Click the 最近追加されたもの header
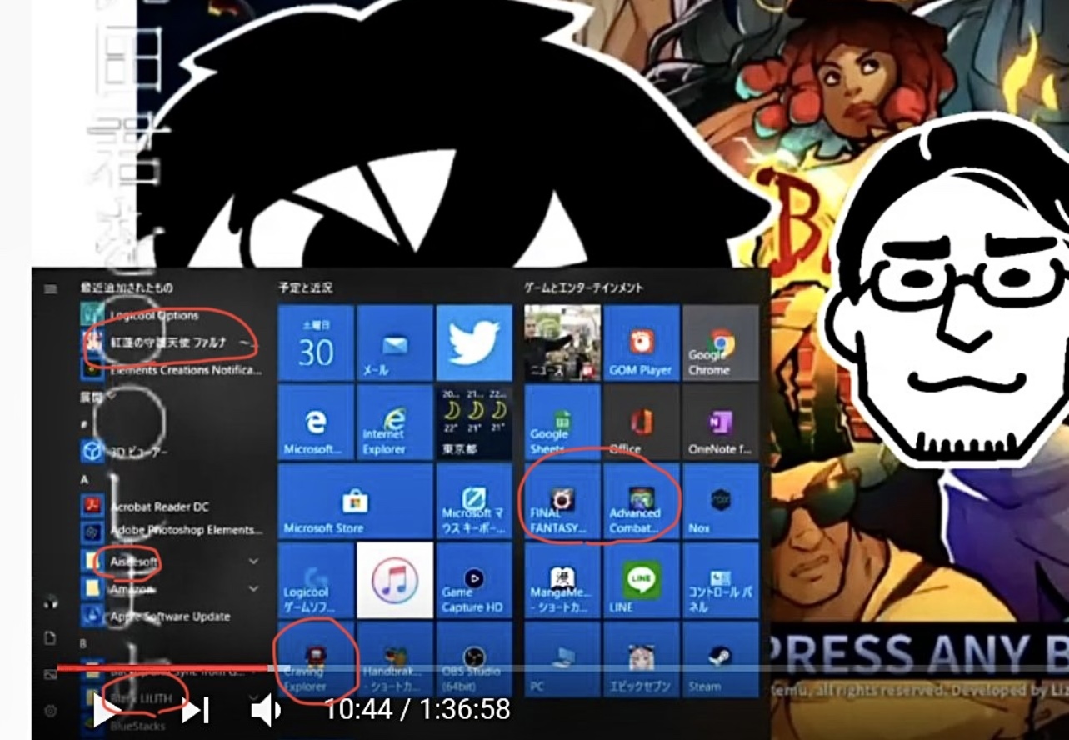 [x=127, y=288]
